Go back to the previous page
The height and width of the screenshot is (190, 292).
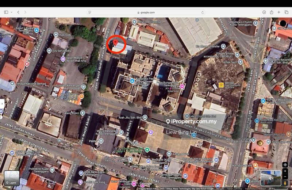[18, 12]
